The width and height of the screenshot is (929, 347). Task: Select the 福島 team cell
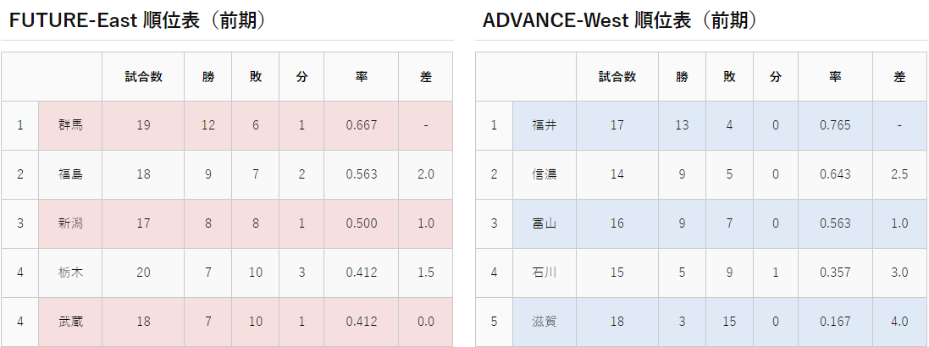click(x=70, y=174)
